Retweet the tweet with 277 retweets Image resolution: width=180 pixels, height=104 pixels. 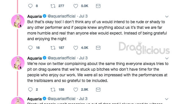point(53,6)
